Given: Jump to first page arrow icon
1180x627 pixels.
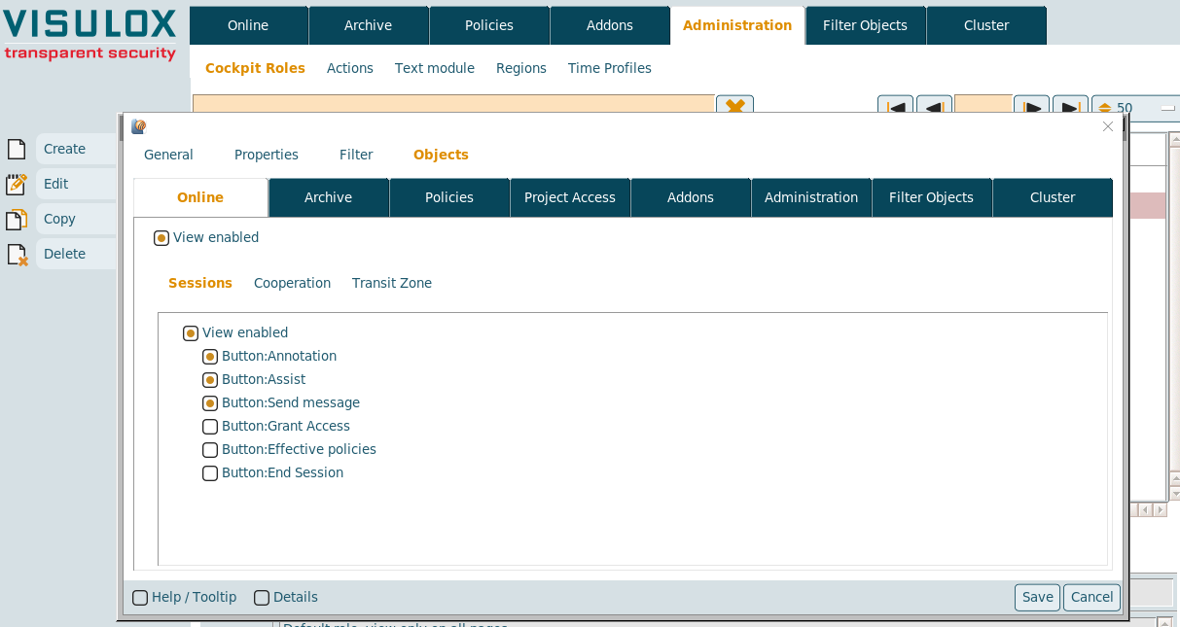Looking at the screenshot, I should click(x=895, y=106).
